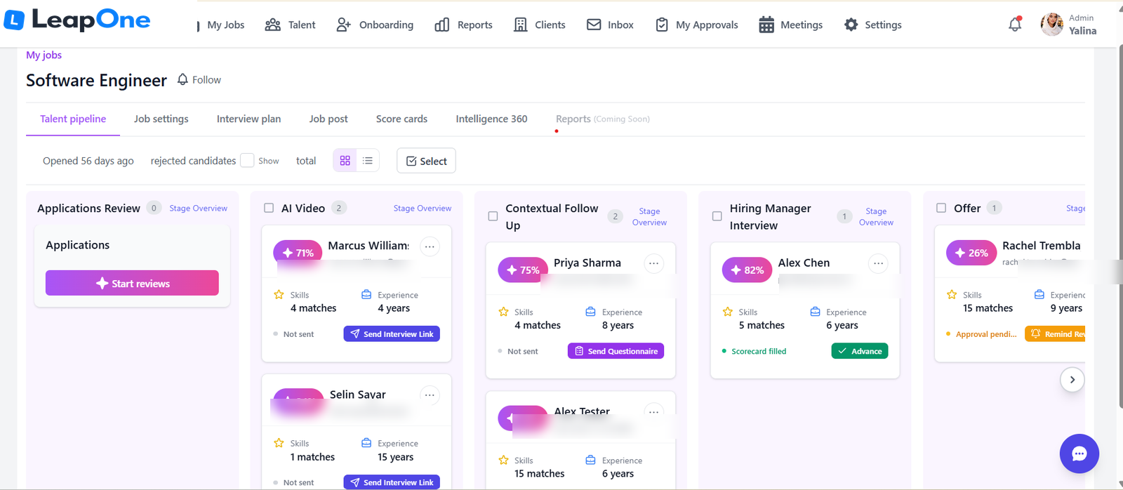Screen dimensions: 1123x490
Task: Click Alex Chen 82% match badge
Action: 747,270
